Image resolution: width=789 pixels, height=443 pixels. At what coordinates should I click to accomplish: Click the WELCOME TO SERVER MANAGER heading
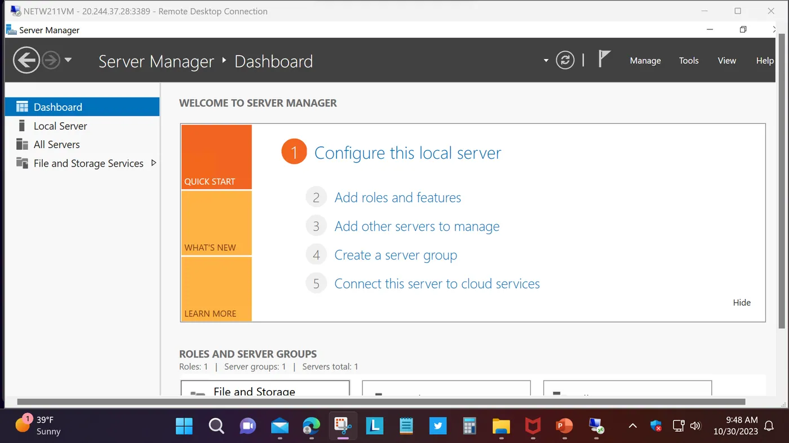258,103
